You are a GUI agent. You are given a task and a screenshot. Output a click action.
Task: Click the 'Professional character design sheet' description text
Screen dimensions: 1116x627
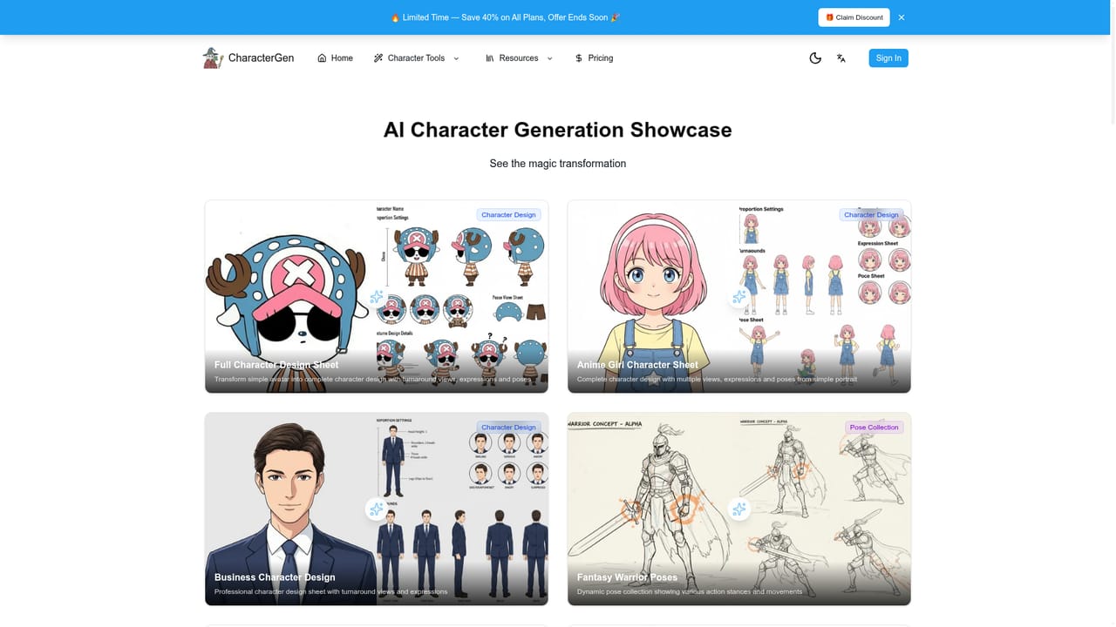(x=331, y=592)
